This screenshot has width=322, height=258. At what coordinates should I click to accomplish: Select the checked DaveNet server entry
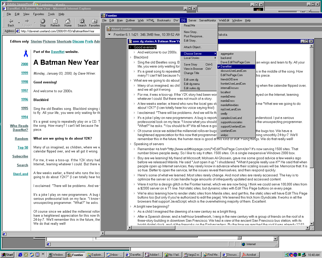226,67
